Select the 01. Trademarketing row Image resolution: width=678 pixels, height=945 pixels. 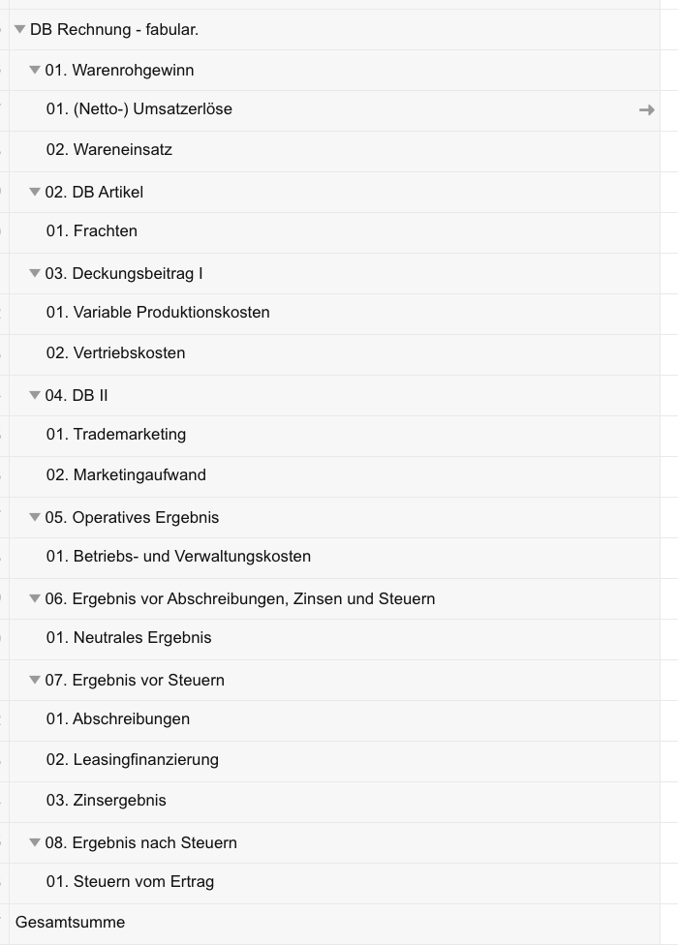(115, 434)
